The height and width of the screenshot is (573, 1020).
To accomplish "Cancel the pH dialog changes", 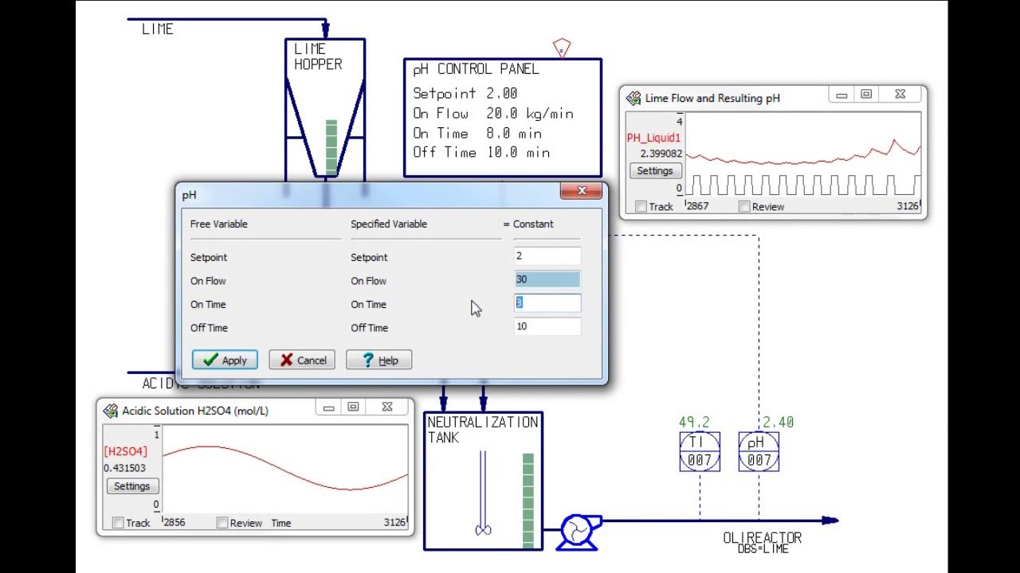I will click(302, 361).
